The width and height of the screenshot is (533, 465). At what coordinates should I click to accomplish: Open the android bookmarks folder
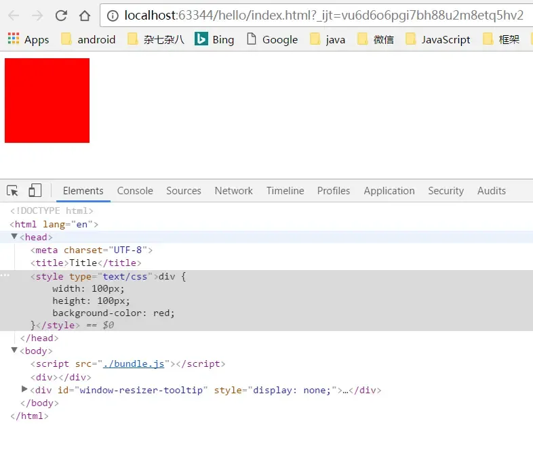(88, 39)
